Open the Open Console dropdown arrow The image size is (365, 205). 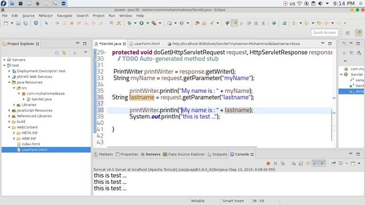(x=359, y=163)
